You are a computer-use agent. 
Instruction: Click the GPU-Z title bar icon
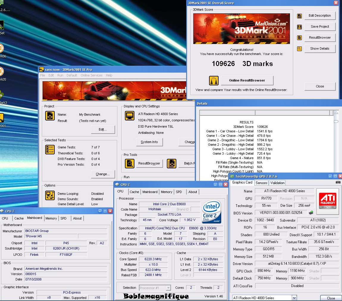(x=232, y=176)
